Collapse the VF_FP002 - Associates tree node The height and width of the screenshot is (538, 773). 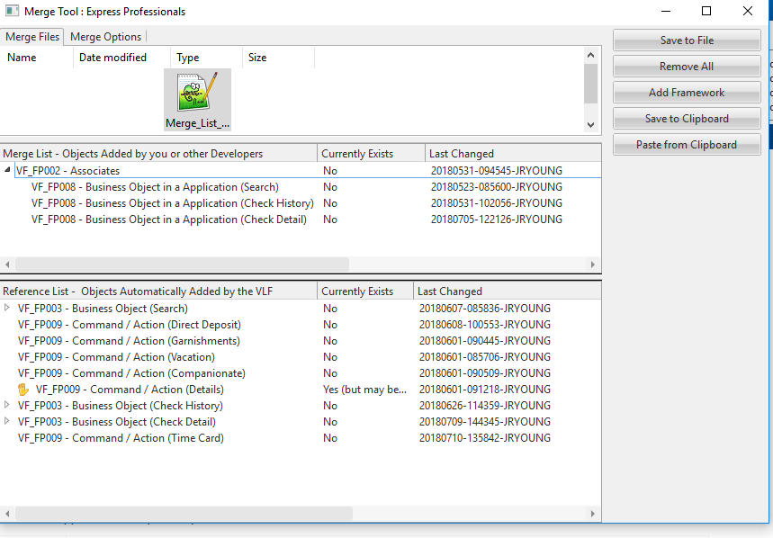(8, 170)
